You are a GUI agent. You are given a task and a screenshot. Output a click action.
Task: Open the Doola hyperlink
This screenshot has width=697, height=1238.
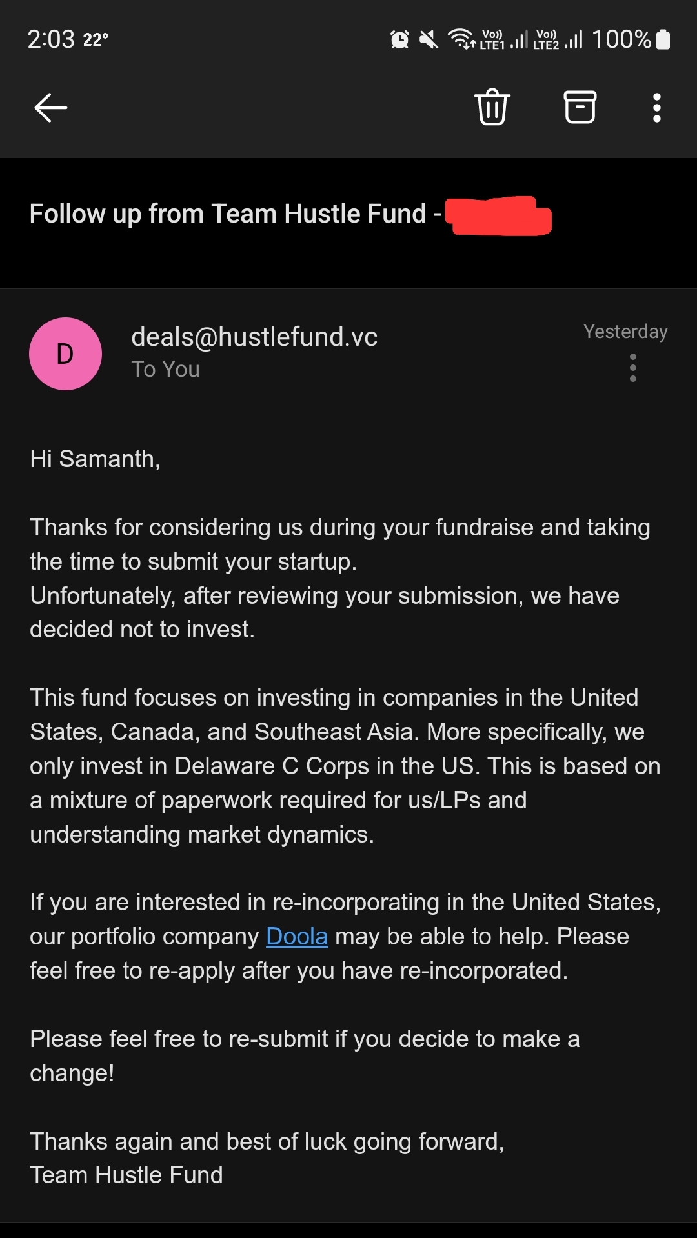(x=297, y=936)
